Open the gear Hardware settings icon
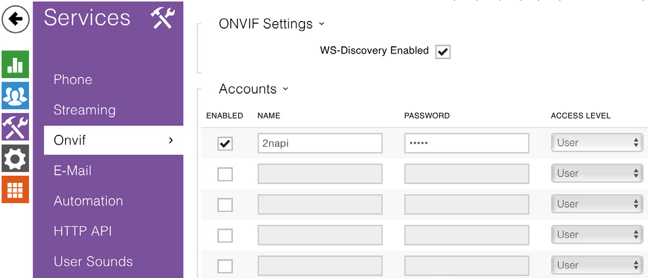Image resolution: width=648 pixels, height=278 pixels. pos(15,158)
